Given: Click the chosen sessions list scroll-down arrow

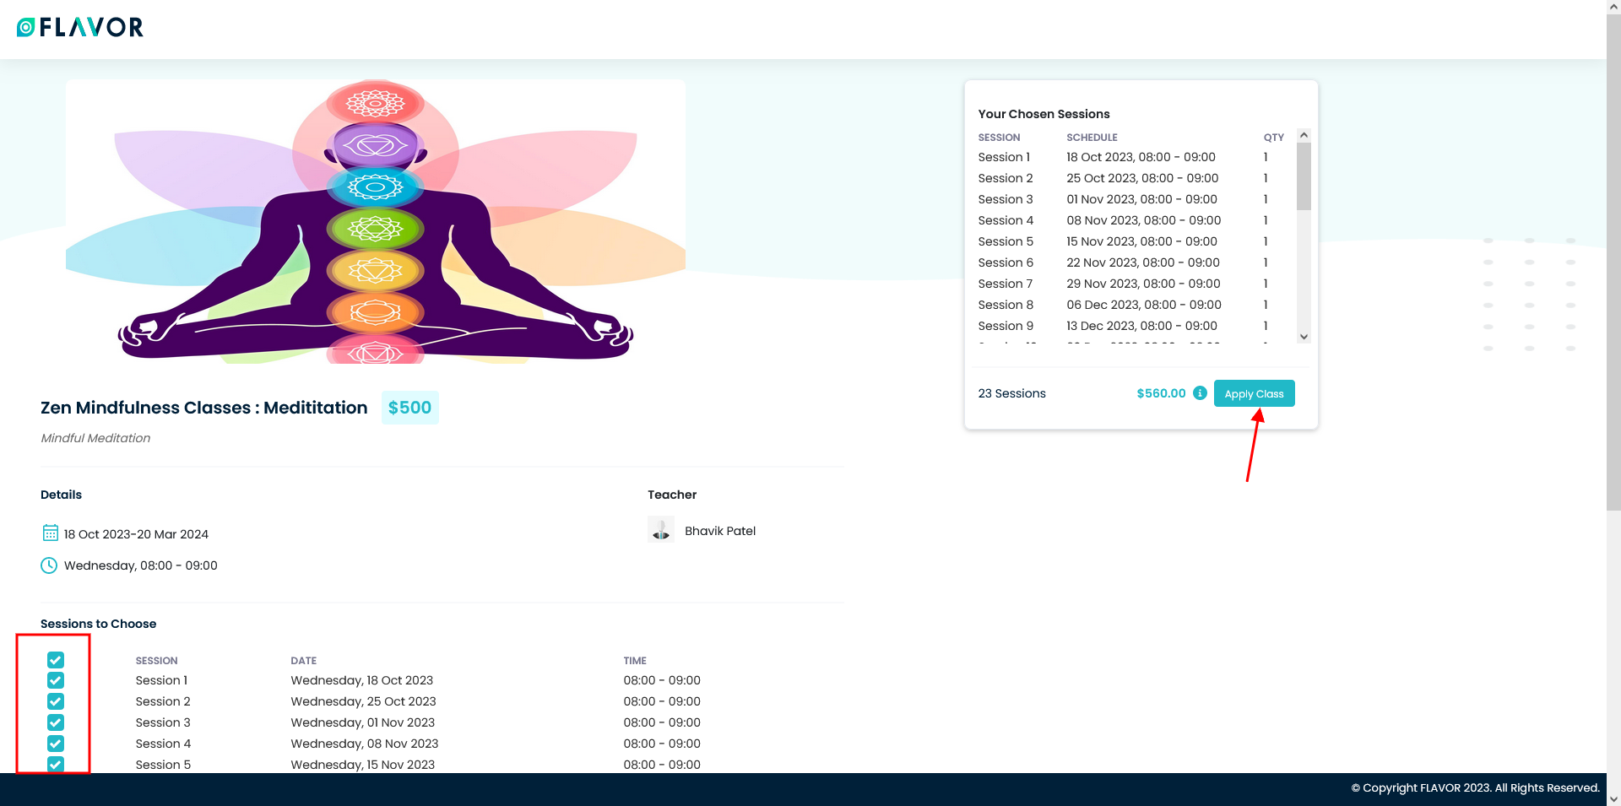Looking at the screenshot, I should (1304, 337).
